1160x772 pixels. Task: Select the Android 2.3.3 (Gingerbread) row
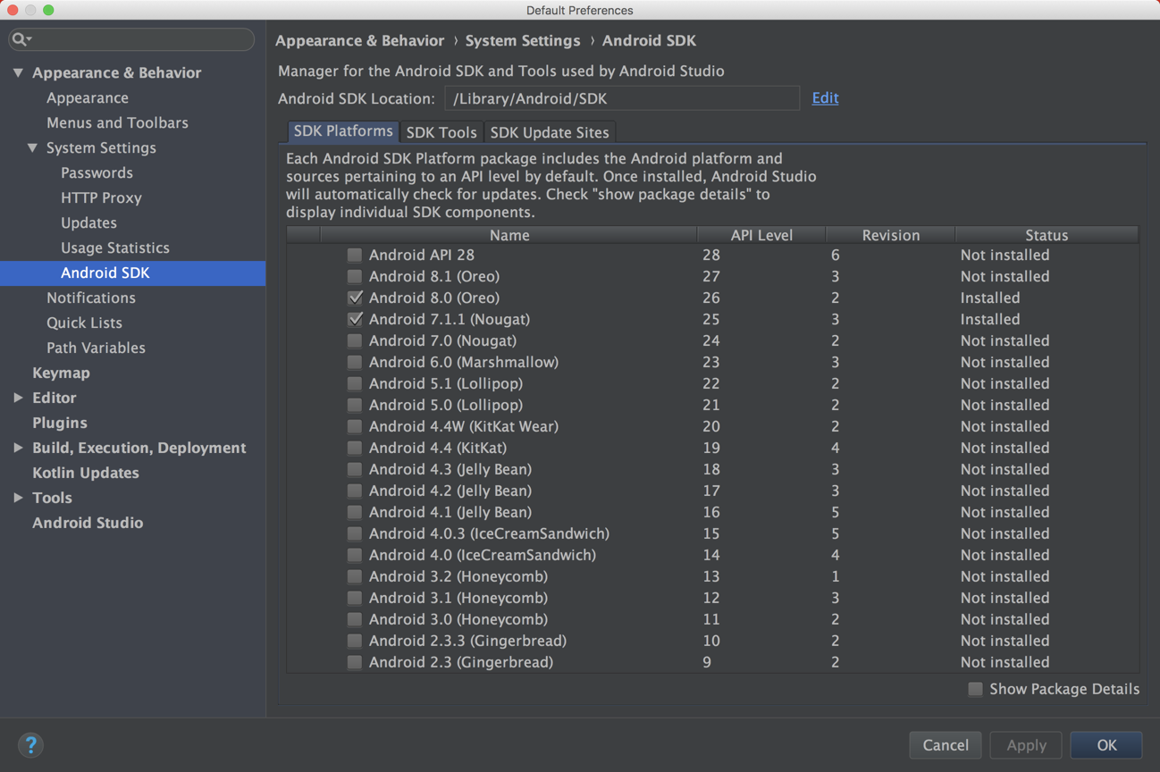[712, 641]
